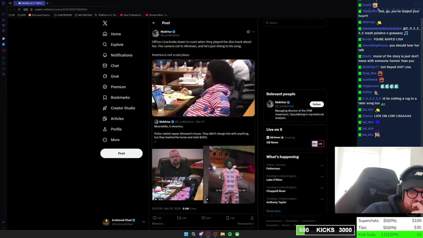423x238 pixels.
Task: Open the Afroman Wins YouTube bookmark
Action: click(x=157, y=15)
